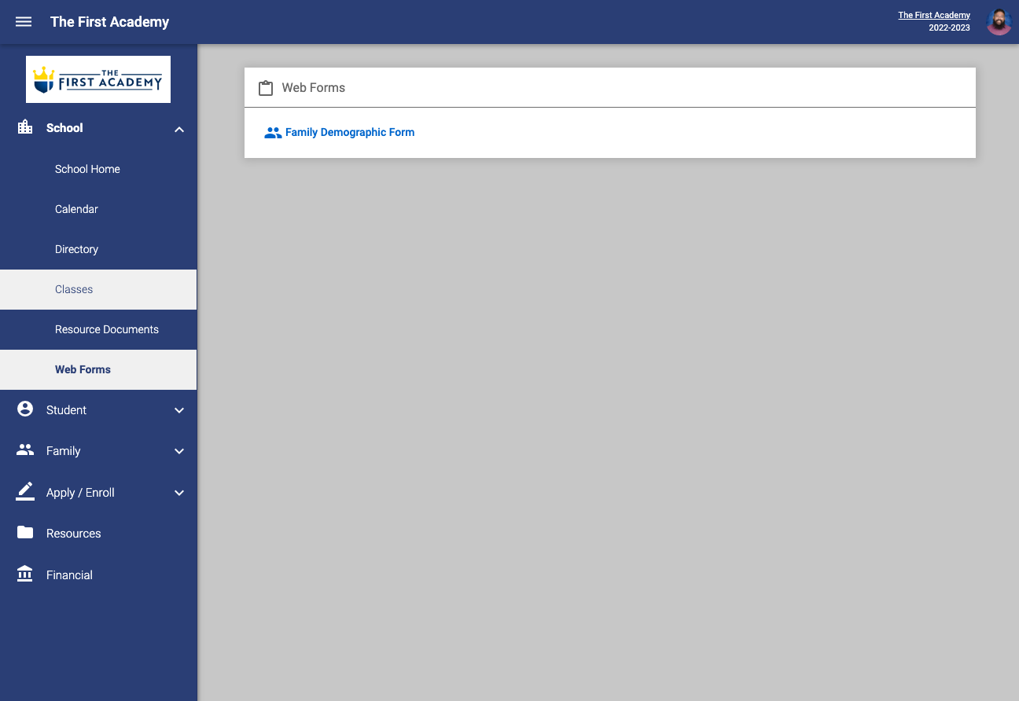This screenshot has height=701, width=1019.
Task: Open the Family Demographic Form link
Action: [350, 132]
